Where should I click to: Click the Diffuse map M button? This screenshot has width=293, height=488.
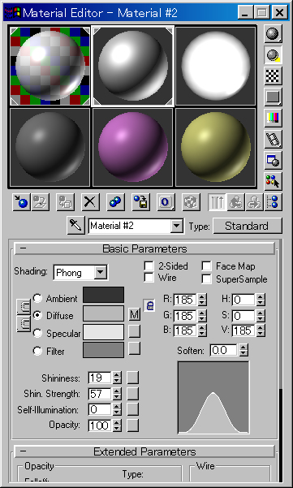click(135, 315)
